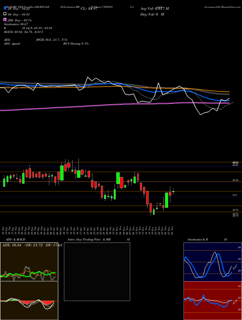Click the last green candlestick on the chart
Viewport: 242px width, 320px height.
(173, 192)
